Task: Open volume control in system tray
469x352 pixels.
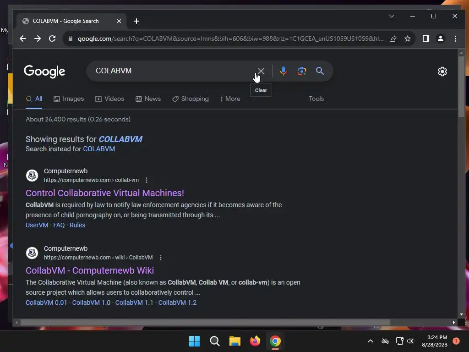Action: 410,341
